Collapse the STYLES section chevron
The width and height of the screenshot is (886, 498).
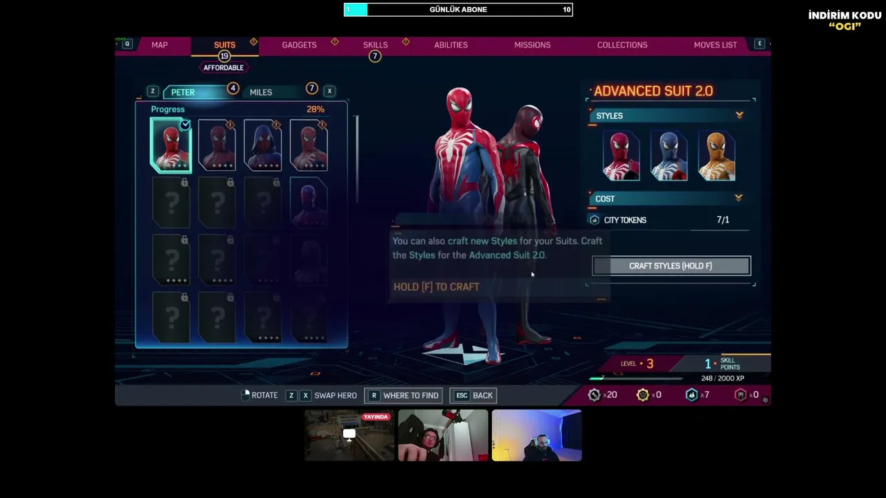pos(739,116)
